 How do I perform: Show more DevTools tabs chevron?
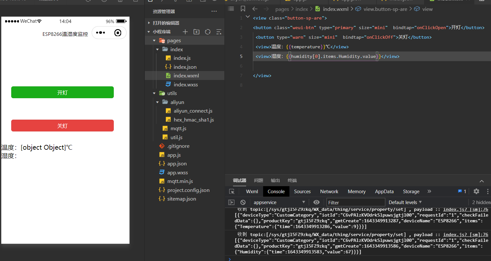pos(429,191)
